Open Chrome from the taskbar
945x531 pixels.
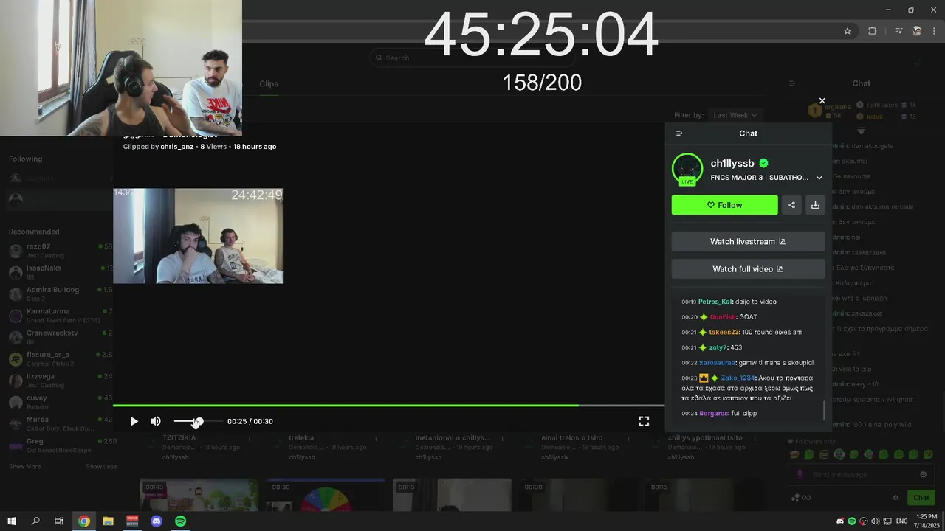click(84, 521)
